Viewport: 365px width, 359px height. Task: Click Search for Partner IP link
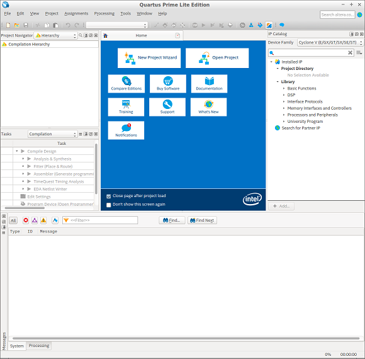coord(301,128)
